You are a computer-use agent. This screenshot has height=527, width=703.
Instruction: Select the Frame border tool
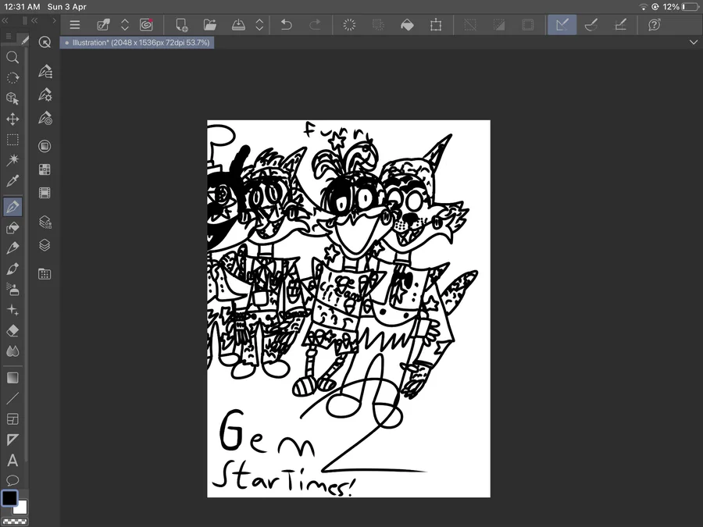(12, 419)
